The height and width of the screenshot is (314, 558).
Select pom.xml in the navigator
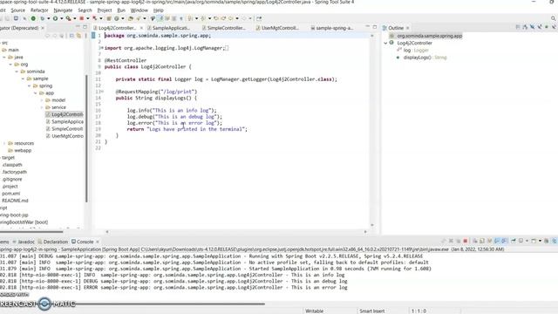[x=11, y=194]
